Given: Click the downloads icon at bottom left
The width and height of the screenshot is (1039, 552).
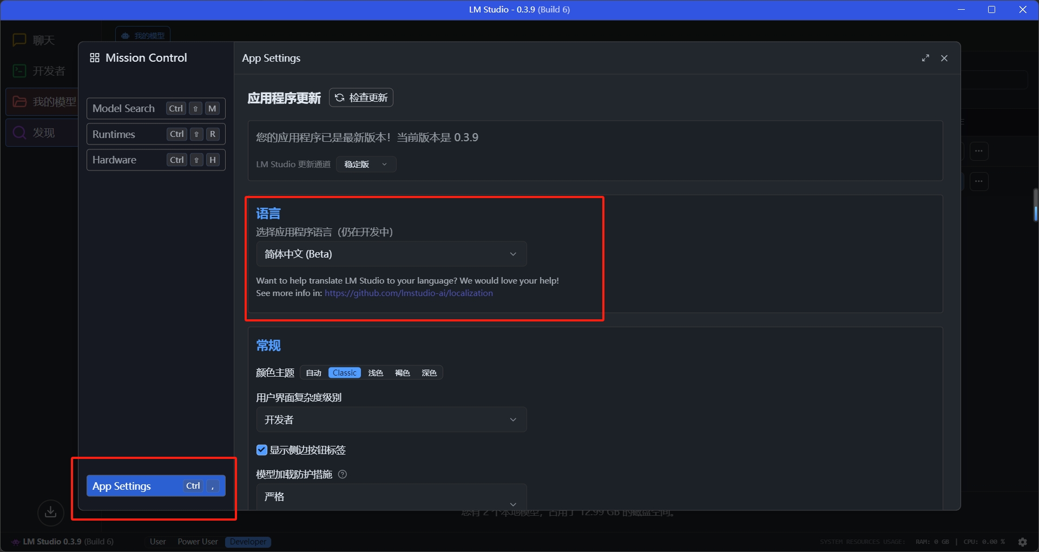Looking at the screenshot, I should click(51, 512).
